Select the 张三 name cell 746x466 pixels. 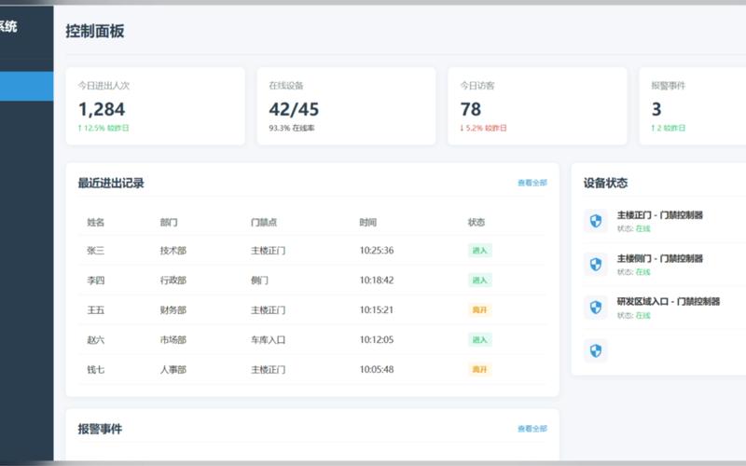point(96,251)
